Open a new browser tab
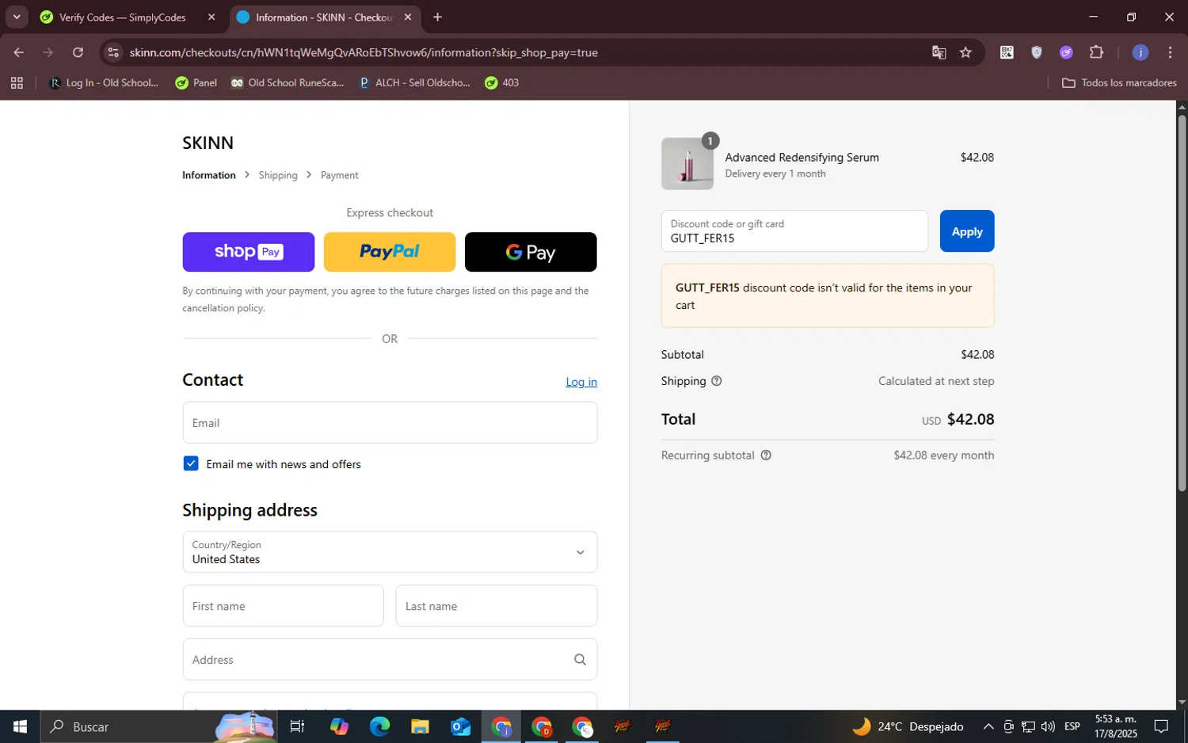The image size is (1188, 743). [437, 17]
